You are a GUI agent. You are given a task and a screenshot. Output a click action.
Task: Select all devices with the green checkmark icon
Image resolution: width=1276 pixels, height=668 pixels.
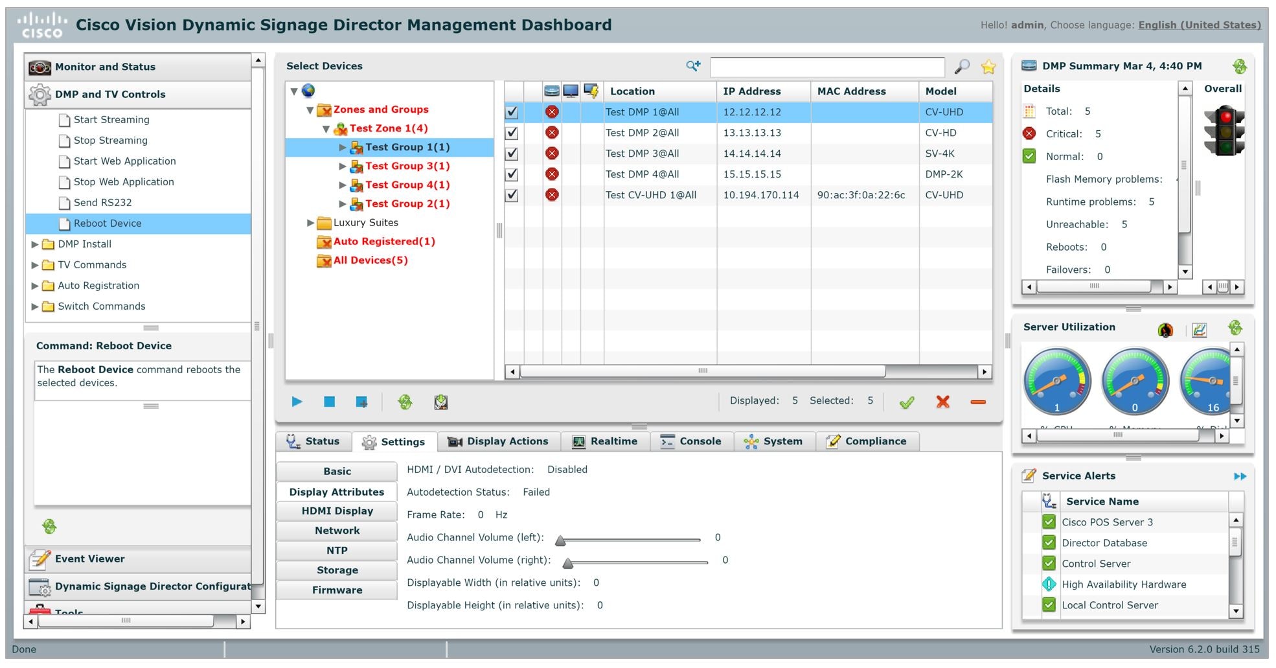pyautogui.click(x=907, y=402)
